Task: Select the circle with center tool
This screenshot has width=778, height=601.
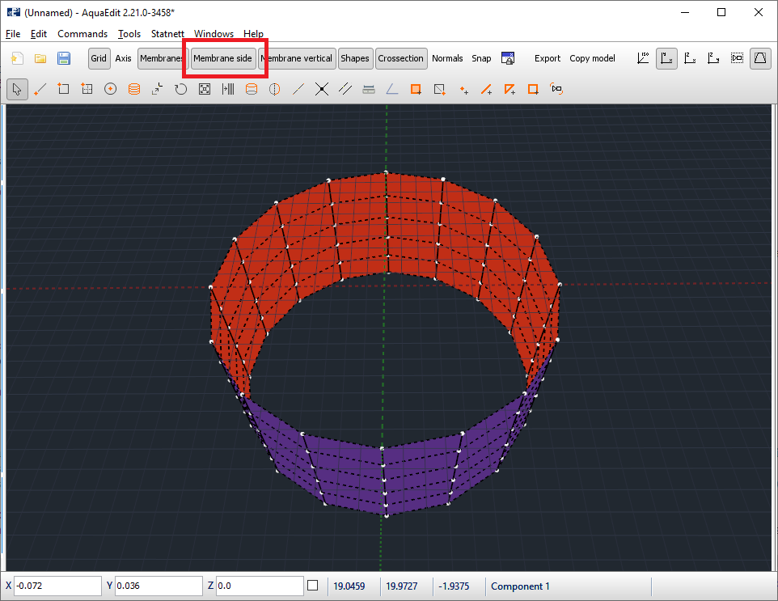Action: pyautogui.click(x=110, y=89)
